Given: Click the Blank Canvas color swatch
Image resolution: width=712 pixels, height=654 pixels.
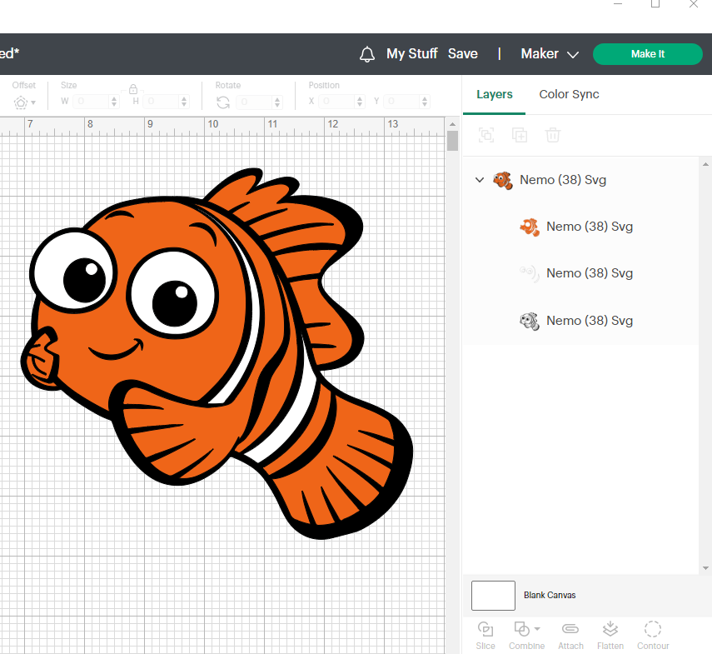Looking at the screenshot, I should point(493,596).
